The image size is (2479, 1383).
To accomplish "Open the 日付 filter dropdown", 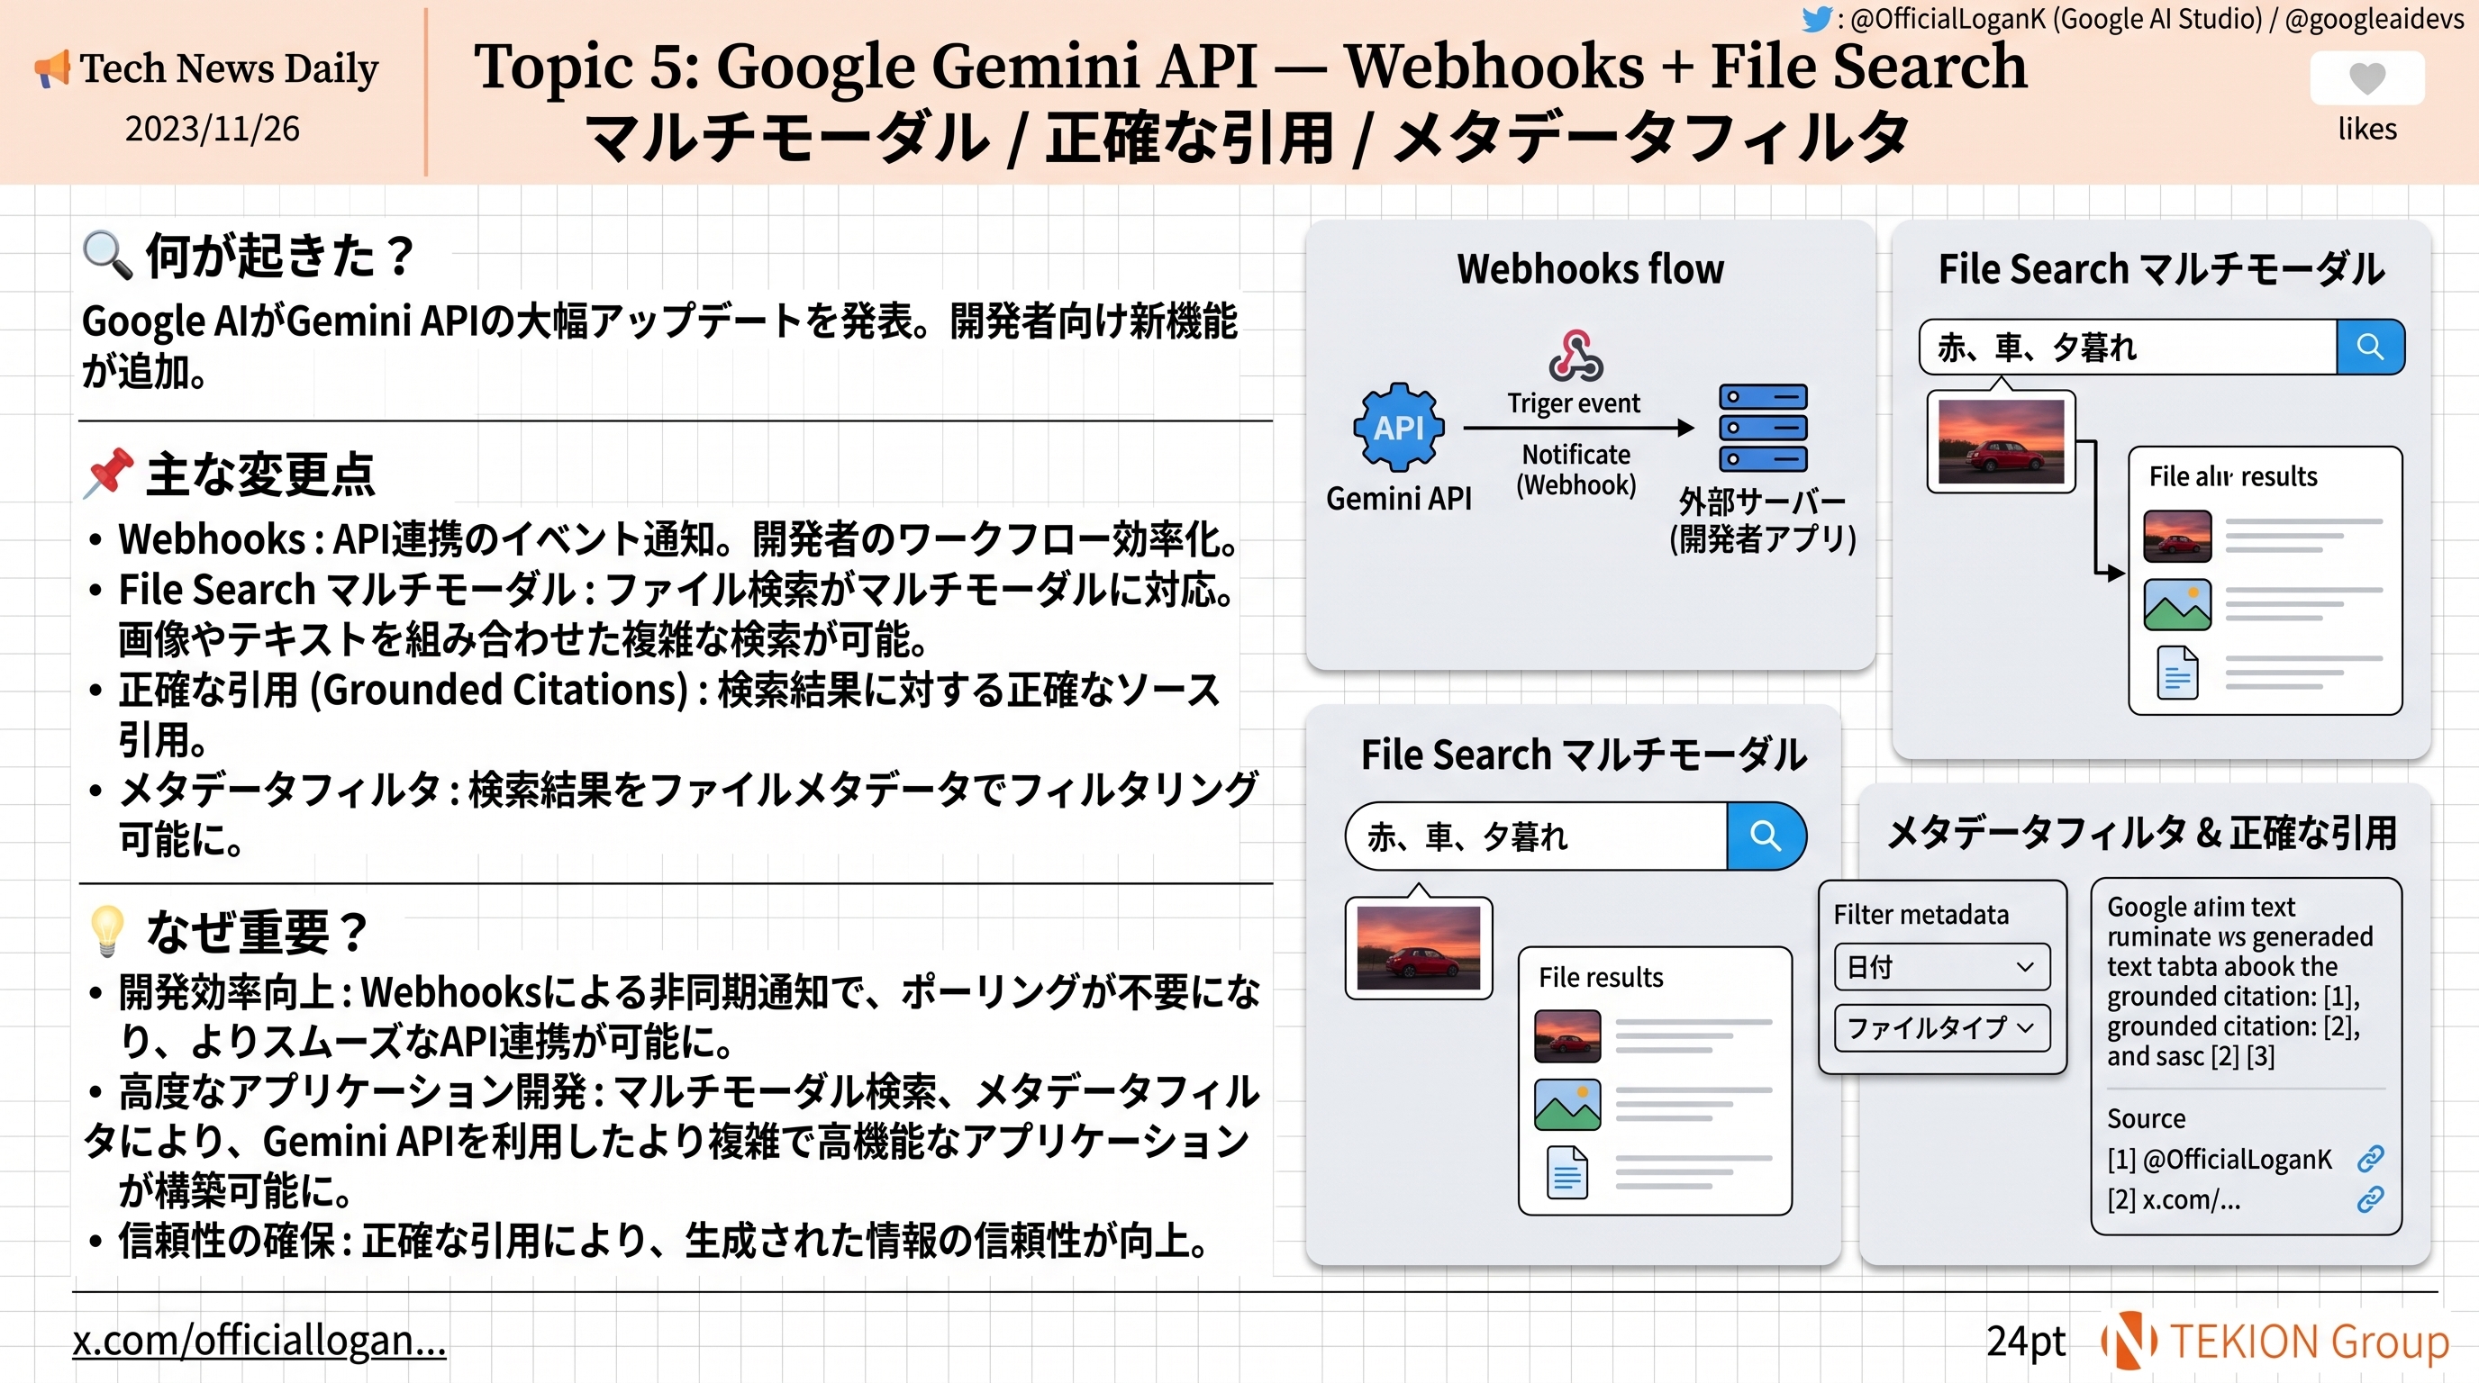I will point(1941,966).
